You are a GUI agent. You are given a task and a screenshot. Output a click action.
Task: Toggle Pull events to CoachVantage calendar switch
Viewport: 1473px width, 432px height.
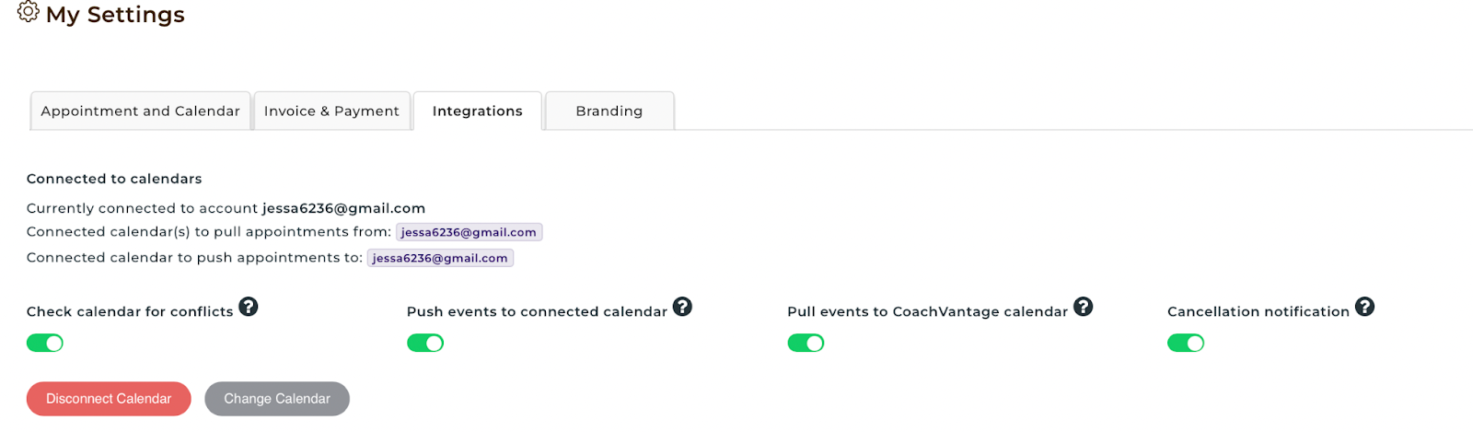coord(806,343)
